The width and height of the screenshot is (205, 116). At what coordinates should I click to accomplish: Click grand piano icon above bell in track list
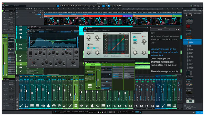point(21,34)
